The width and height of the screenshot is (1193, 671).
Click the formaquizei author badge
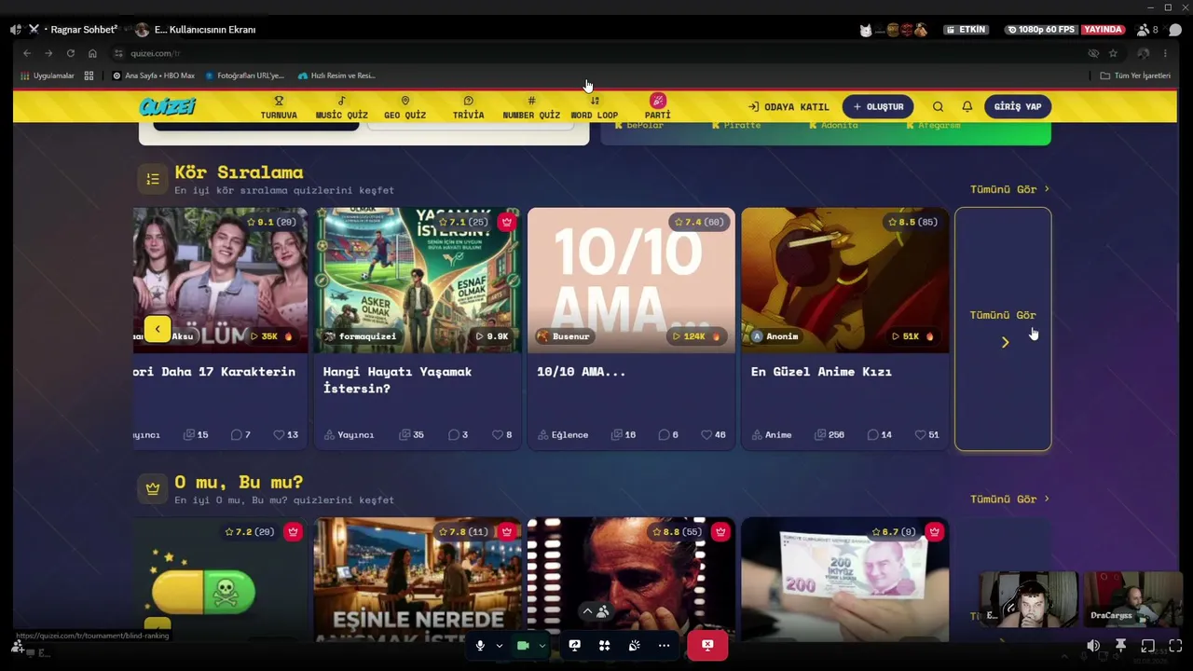pyautogui.click(x=360, y=336)
